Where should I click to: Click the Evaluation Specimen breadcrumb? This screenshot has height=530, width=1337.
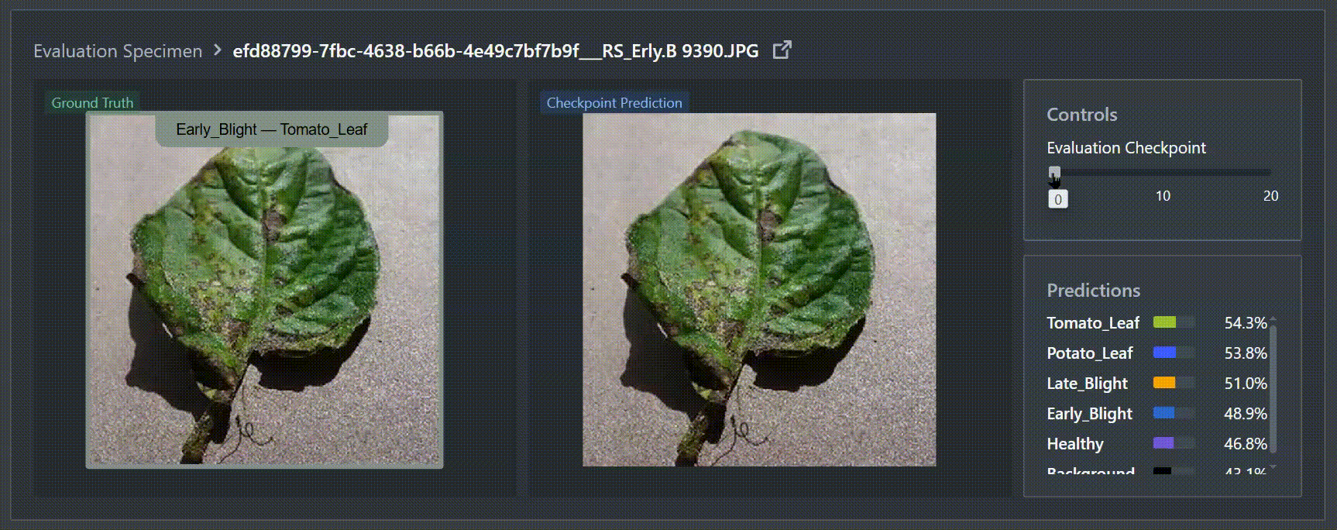pyautogui.click(x=118, y=51)
